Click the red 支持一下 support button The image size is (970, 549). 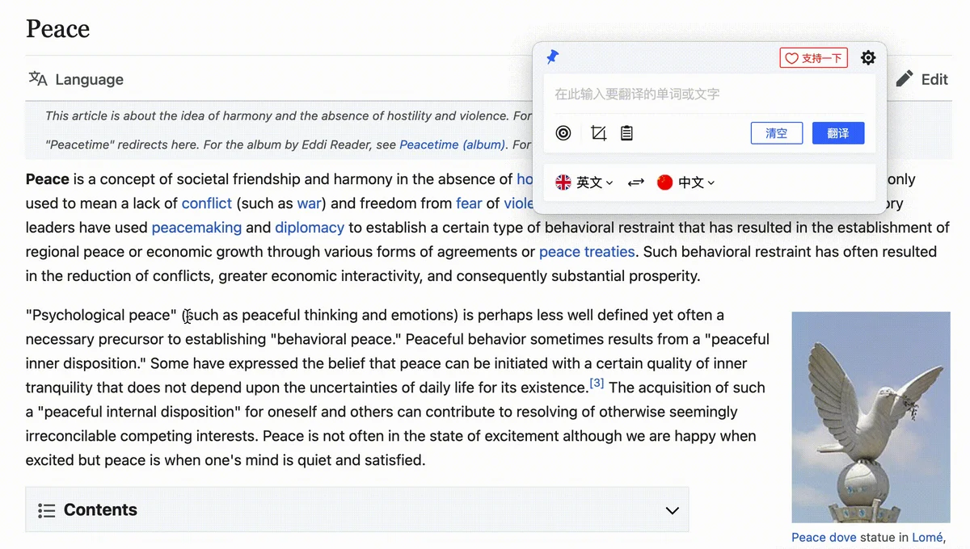(813, 58)
